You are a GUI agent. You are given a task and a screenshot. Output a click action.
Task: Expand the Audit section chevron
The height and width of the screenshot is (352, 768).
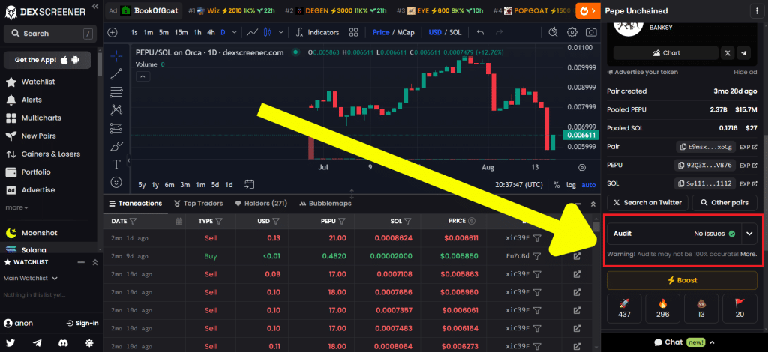tap(749, 234)
